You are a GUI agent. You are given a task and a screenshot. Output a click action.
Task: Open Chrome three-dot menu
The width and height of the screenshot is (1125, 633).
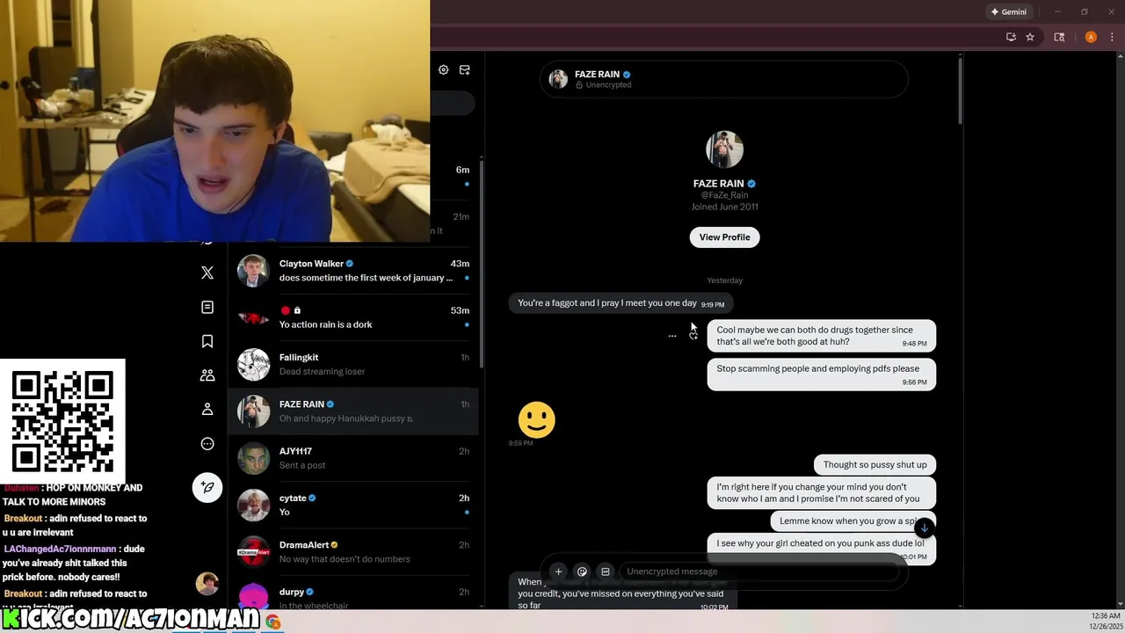click(x=1112, y=37)
